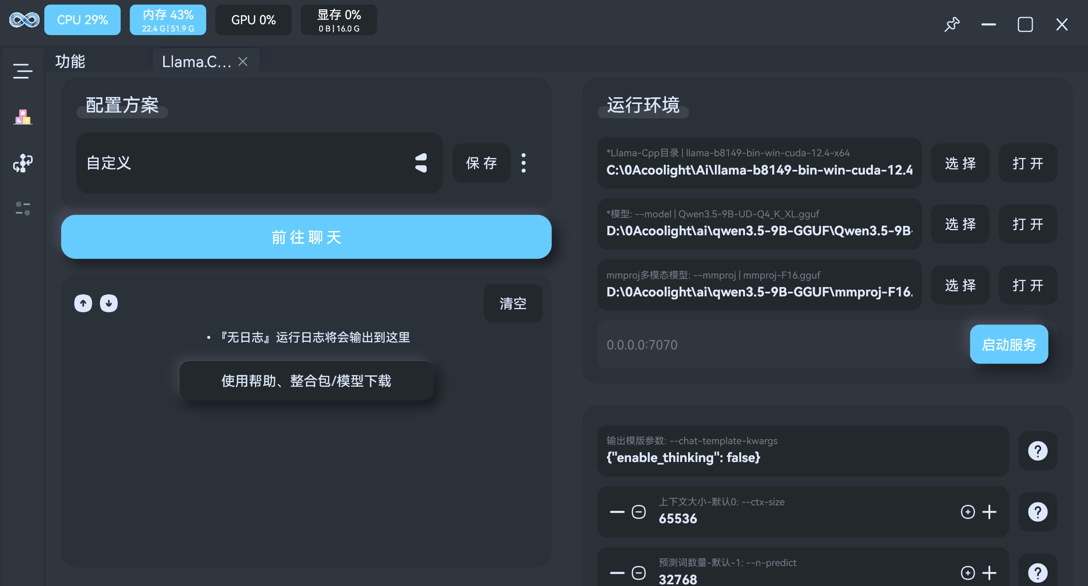Viewport: 1088px width, 586px height.
Task: Click the mmproj path field
Action: coord(759,285)
